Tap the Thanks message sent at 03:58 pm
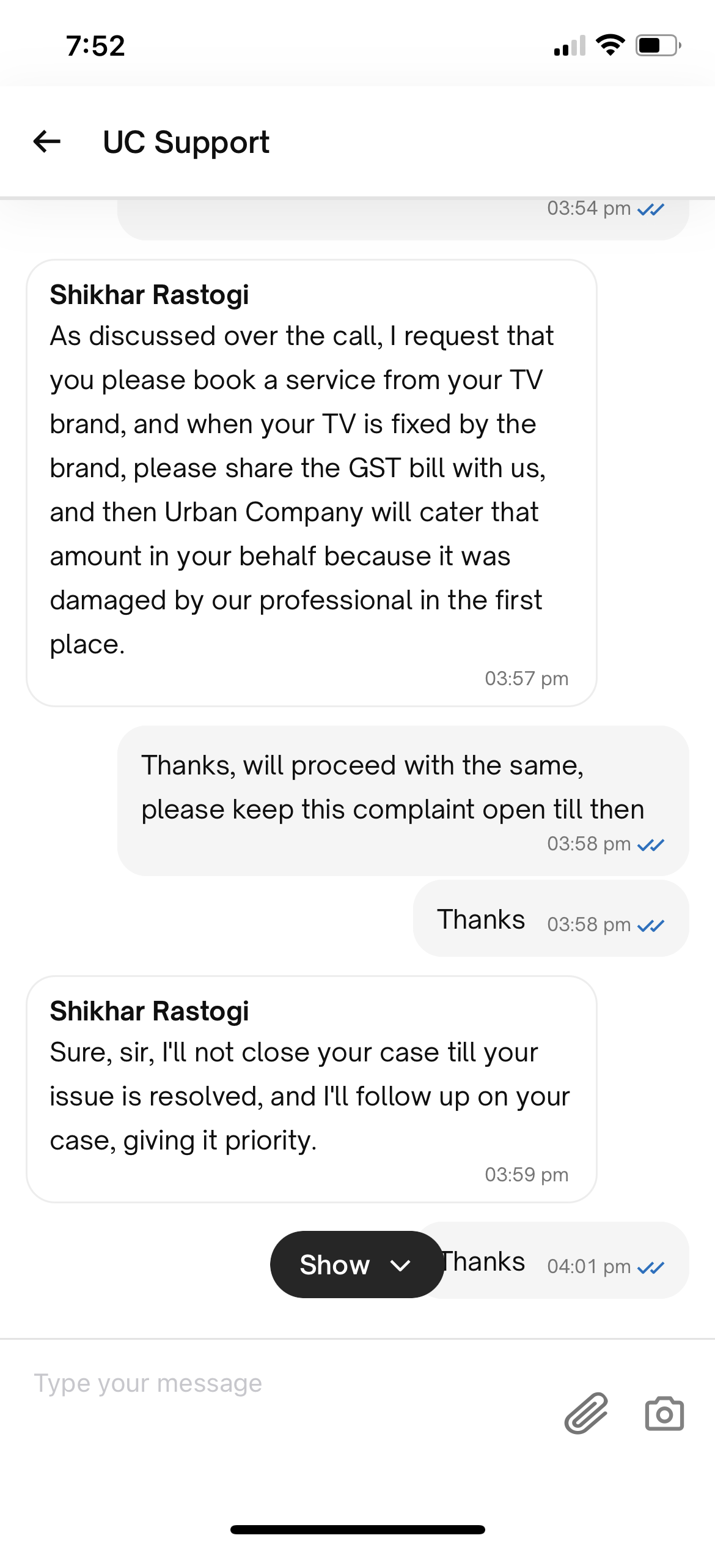Screen dimensions: 715x1549 pos(481,919)
